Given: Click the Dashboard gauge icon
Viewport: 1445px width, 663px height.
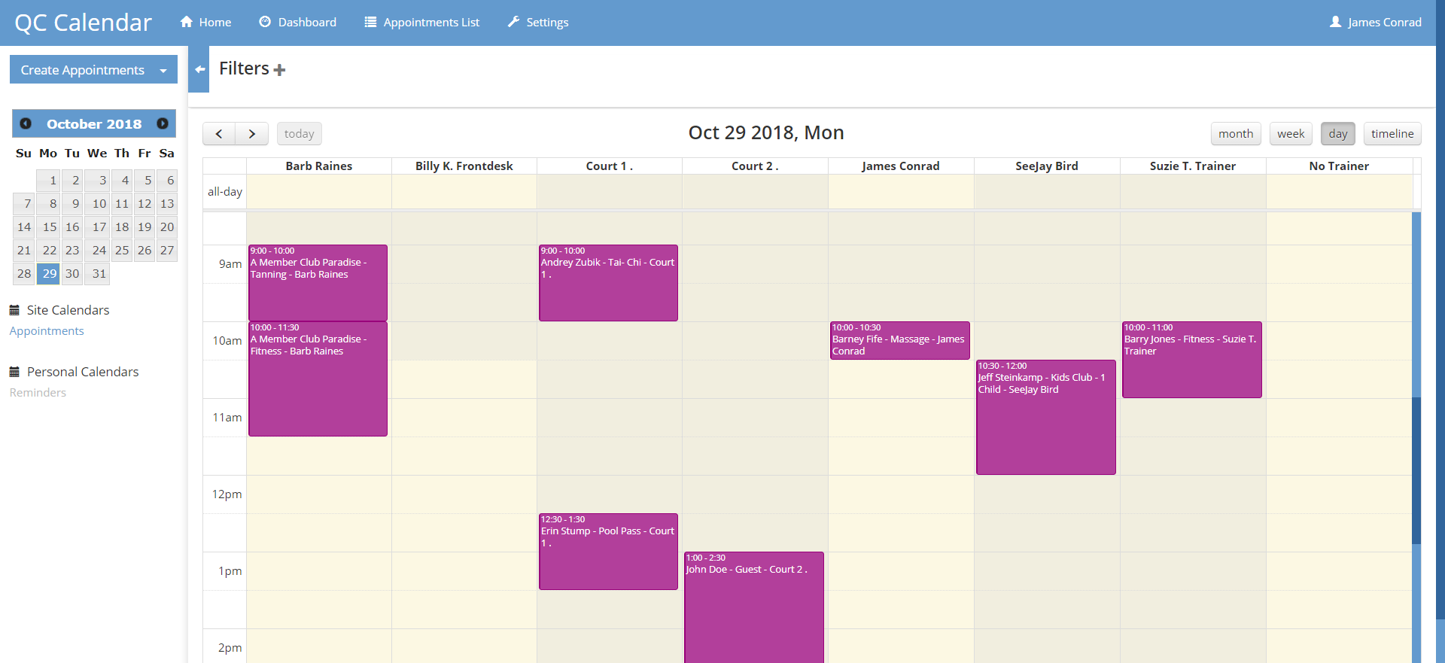Looking at the screenshot, I should pyautogui.click(x=265, y=22).
